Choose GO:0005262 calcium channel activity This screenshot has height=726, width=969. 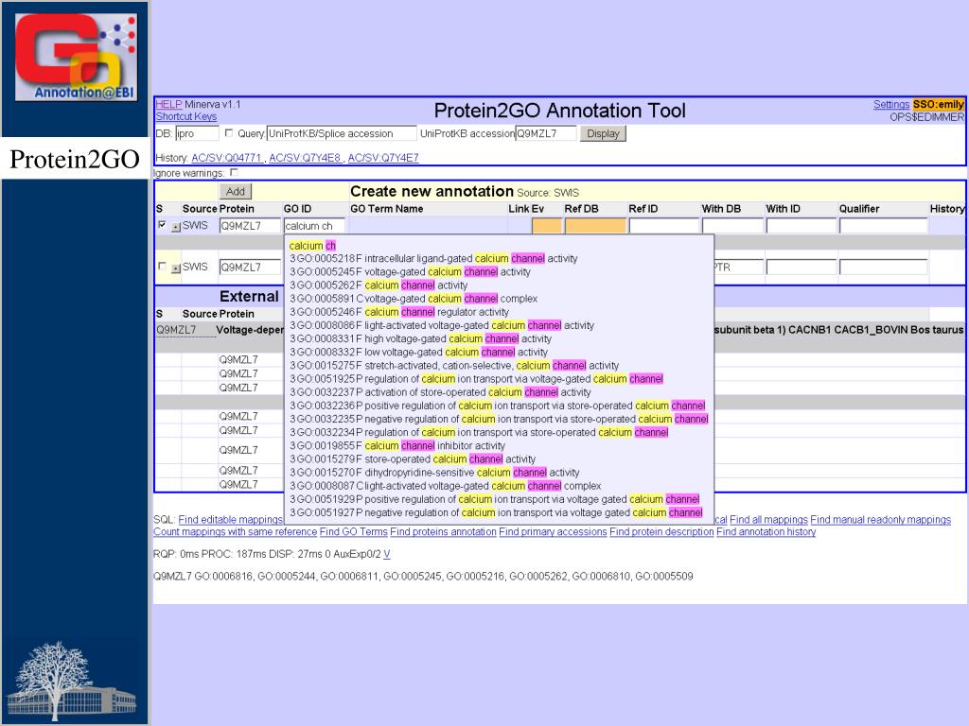tap(379, 285)
